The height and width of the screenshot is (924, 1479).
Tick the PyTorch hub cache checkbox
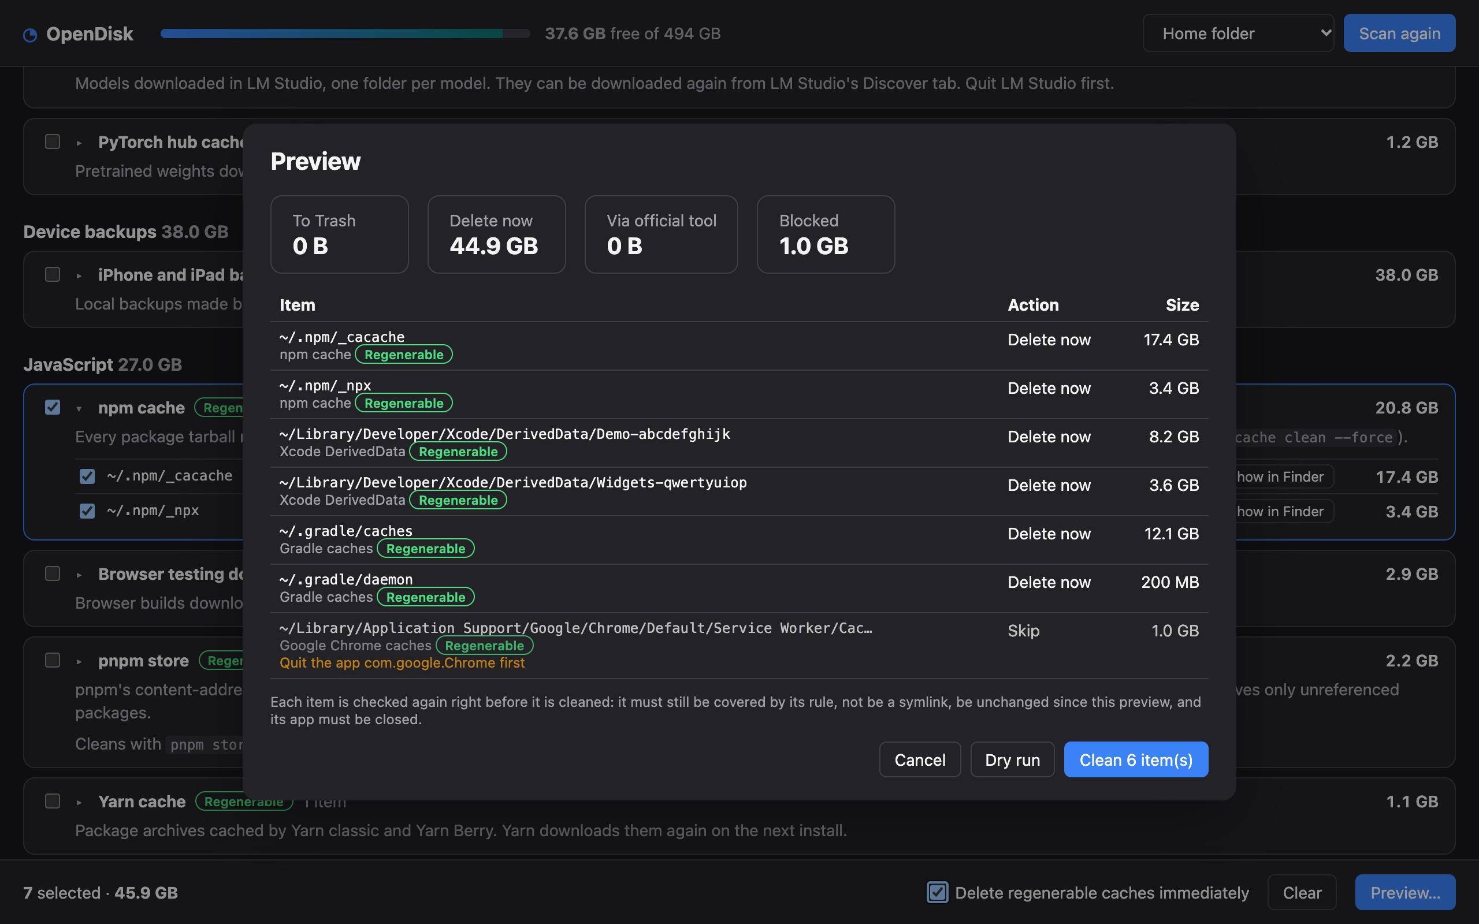53,142
